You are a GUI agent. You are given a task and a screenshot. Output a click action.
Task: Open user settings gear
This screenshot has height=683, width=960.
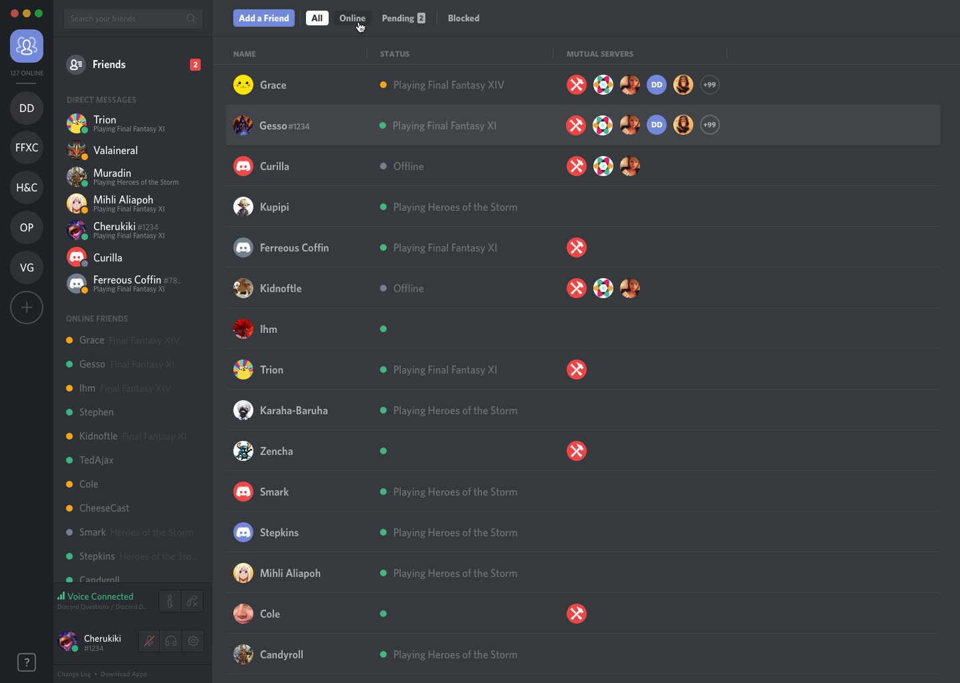click(193, 641)
